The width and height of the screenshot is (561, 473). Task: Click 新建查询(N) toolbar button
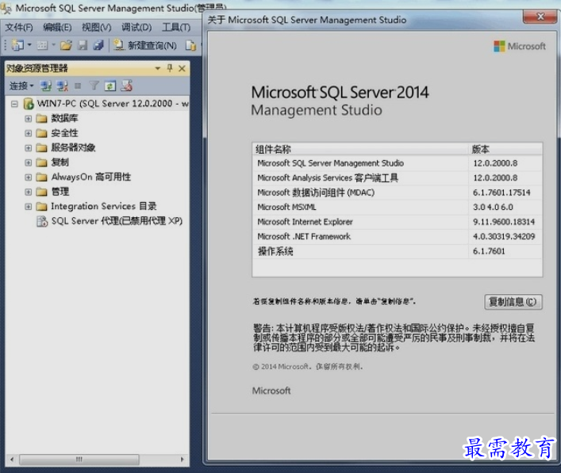(145, 45)
